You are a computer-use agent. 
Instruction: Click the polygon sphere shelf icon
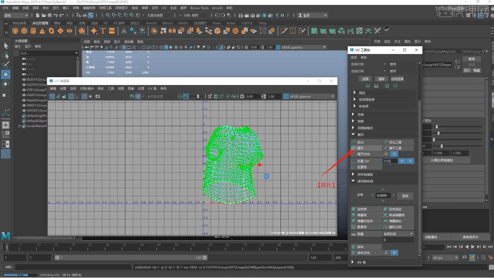click(15, 31)
